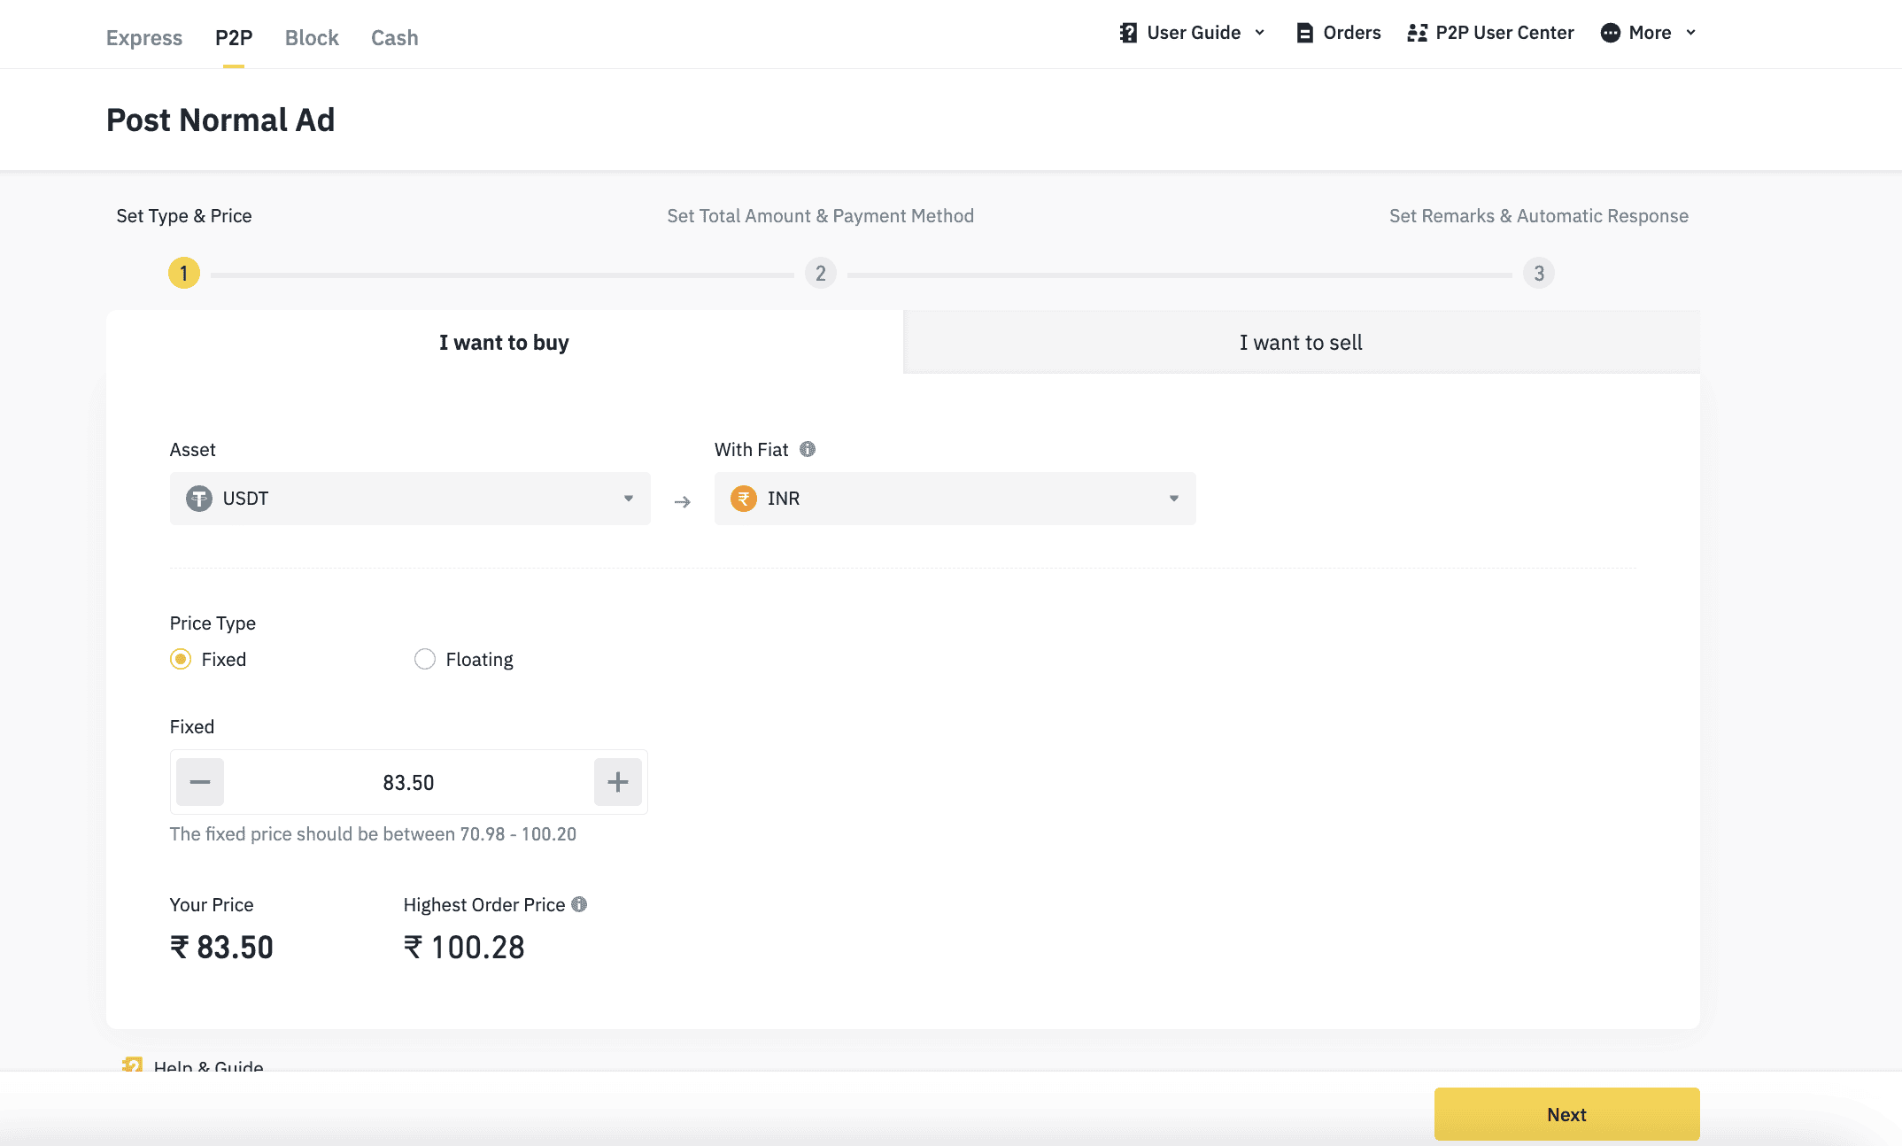The height and width of the screenshot is (1146, 1902).
Task: Click the Help & Guide icon
Action: [132, 1065]
